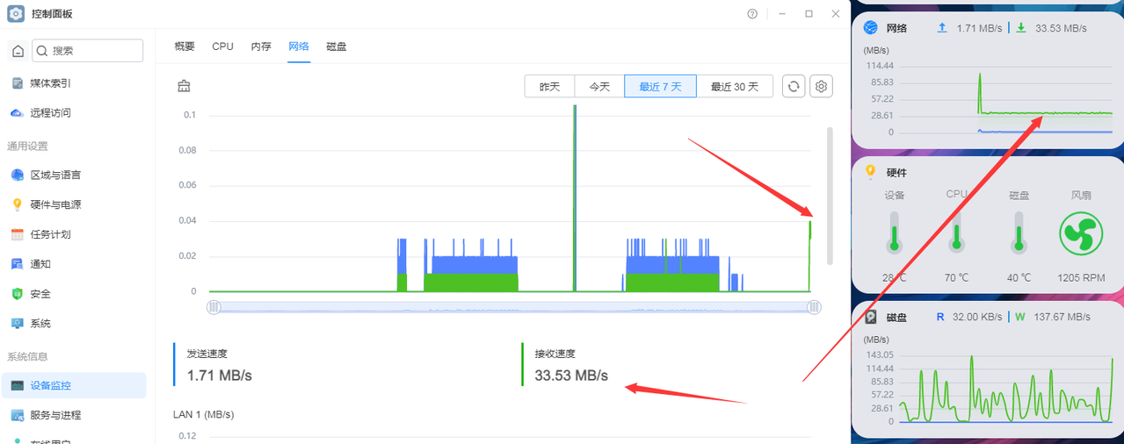The height and width of the screenshot is (444, 1124).
Task: Open the help question mark icon
Action: pos(752,14)
